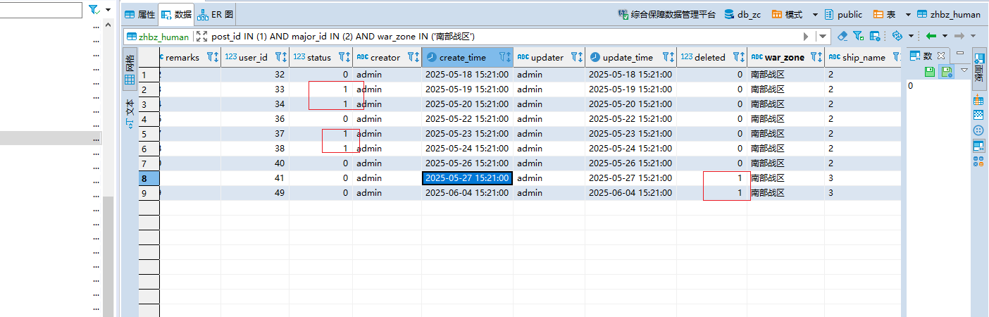Click the 综合保障数据管理平台 connection breadcrumb
989x317 pixels.
[x=666, y=14]
